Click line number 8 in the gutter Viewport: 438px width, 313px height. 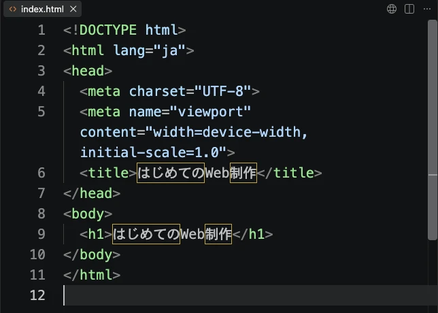[x=41, y=214]
